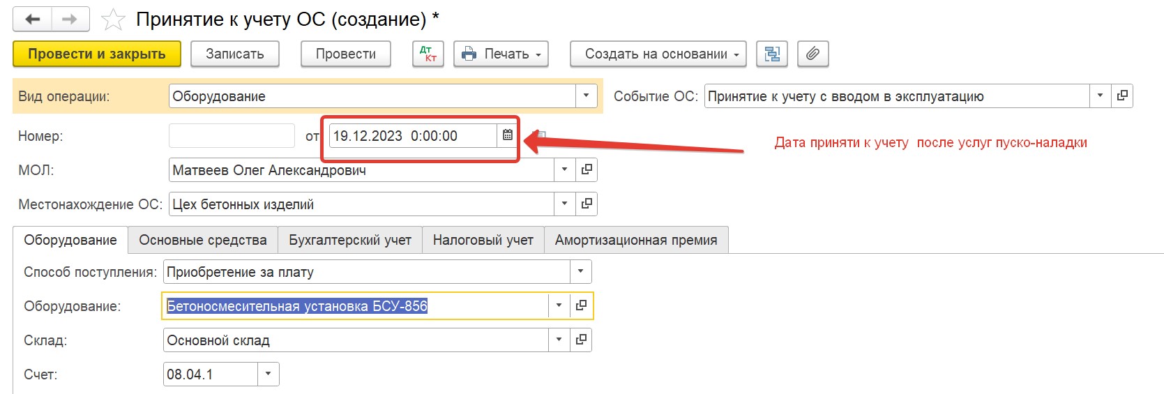The width and height of the screenshot is (1164, 394).
Task: Save the document with Записать
Action: pyautogui.click(x=235, y=54)
